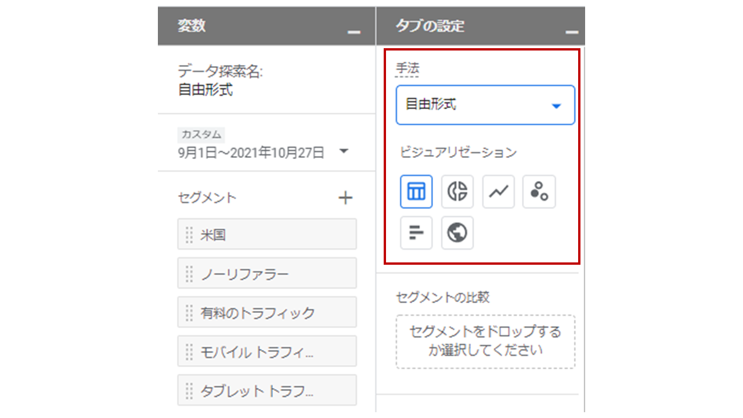The image size is (743, 418).
Task: Open the 手法 technique dropdown
Action: pyautogui.click(x=485, y=105)
